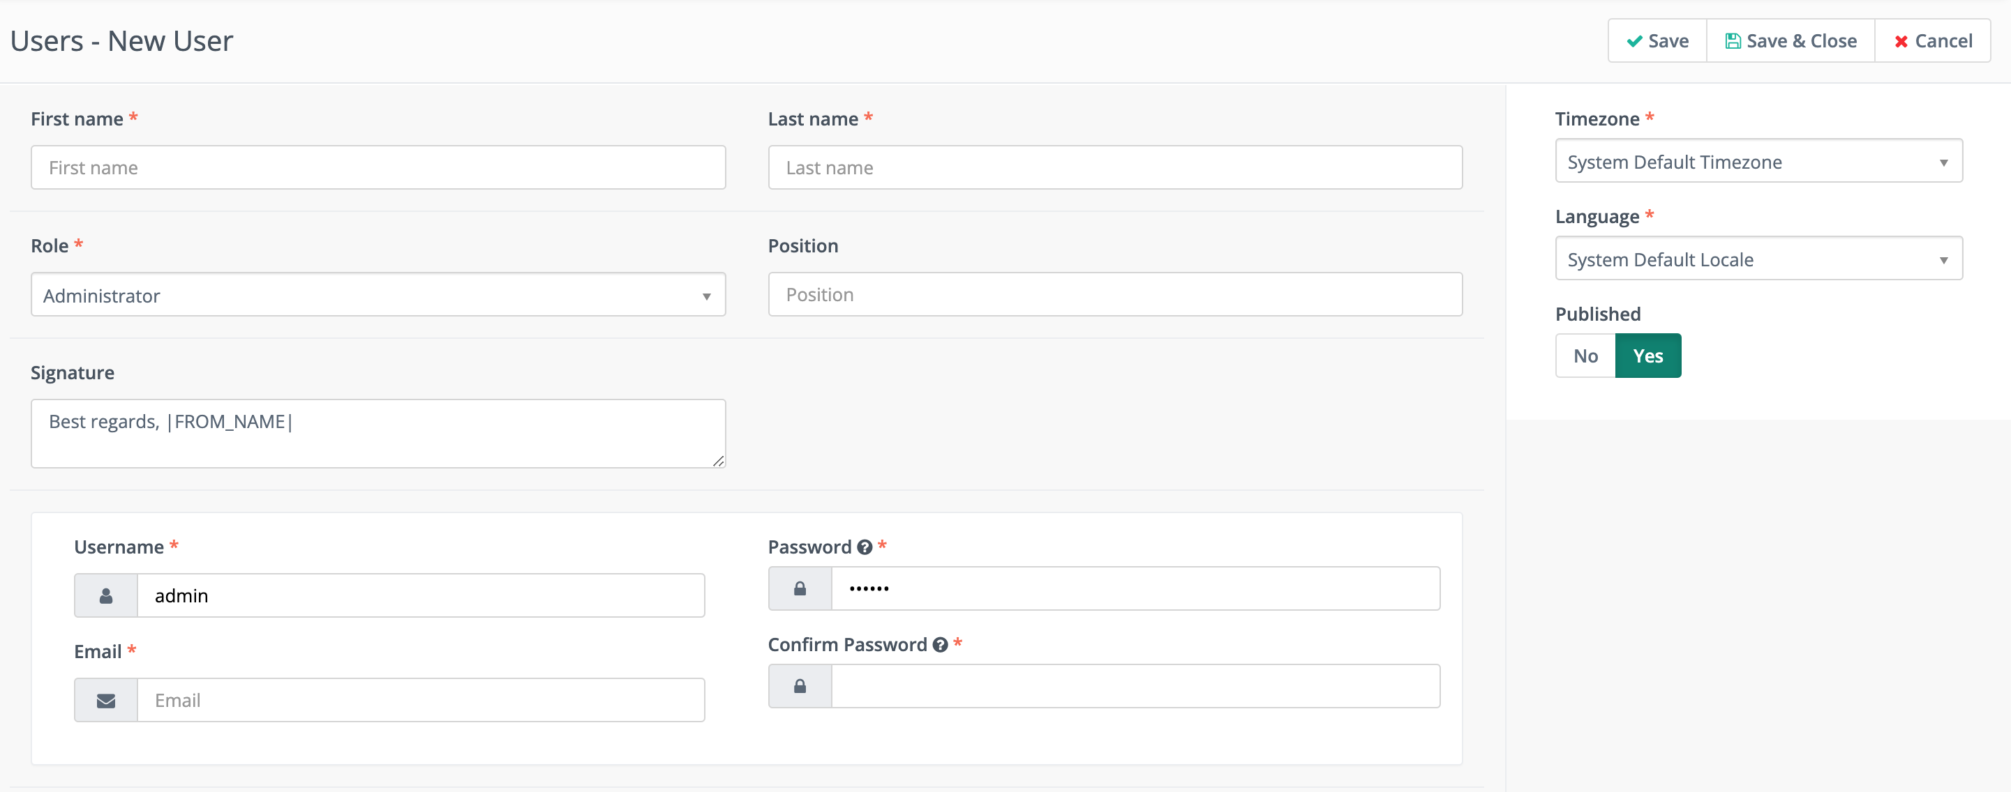Click the First name input field
Image resolution: width=2011 pixels, height=792 pixels.
pos(377,167)
